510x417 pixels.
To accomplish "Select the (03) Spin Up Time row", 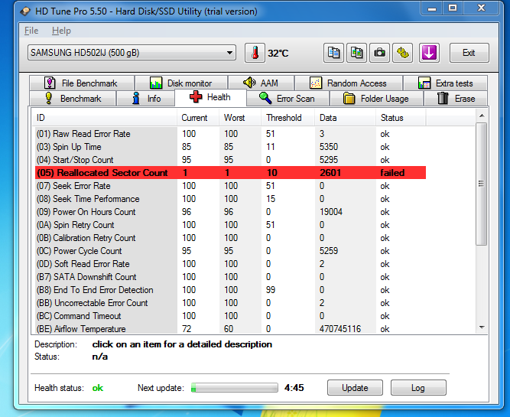I will (230, 147).
